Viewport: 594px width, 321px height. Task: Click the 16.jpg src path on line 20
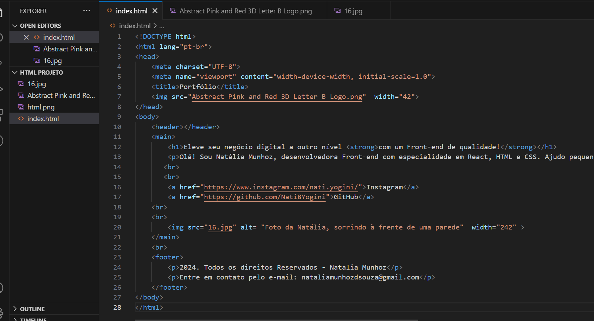pos(220,227)
